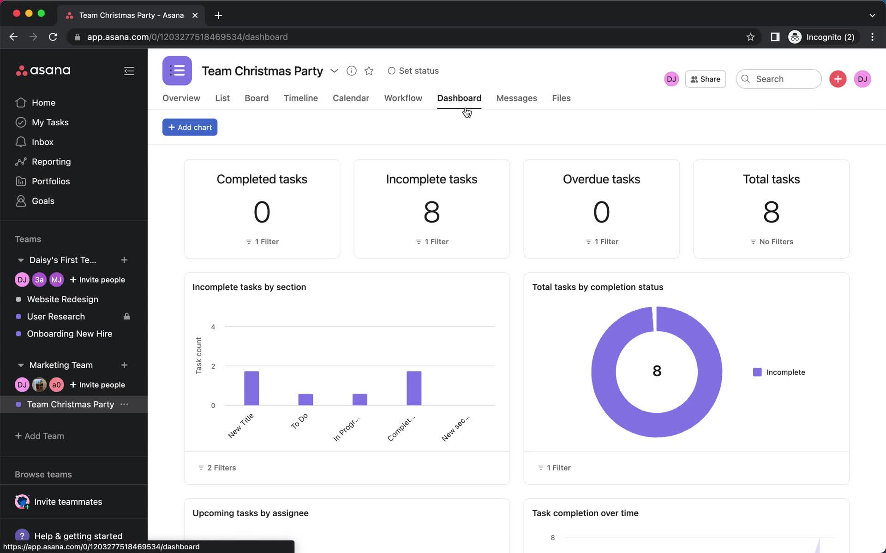Click the Add chart button
886x553 pixels.
tap(190, 127)
